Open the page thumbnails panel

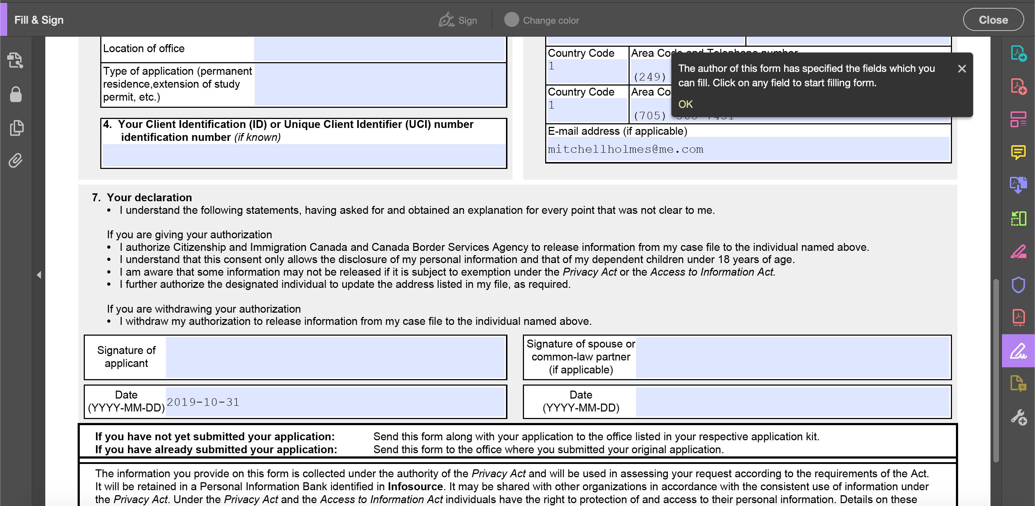(x=16, y=128)
